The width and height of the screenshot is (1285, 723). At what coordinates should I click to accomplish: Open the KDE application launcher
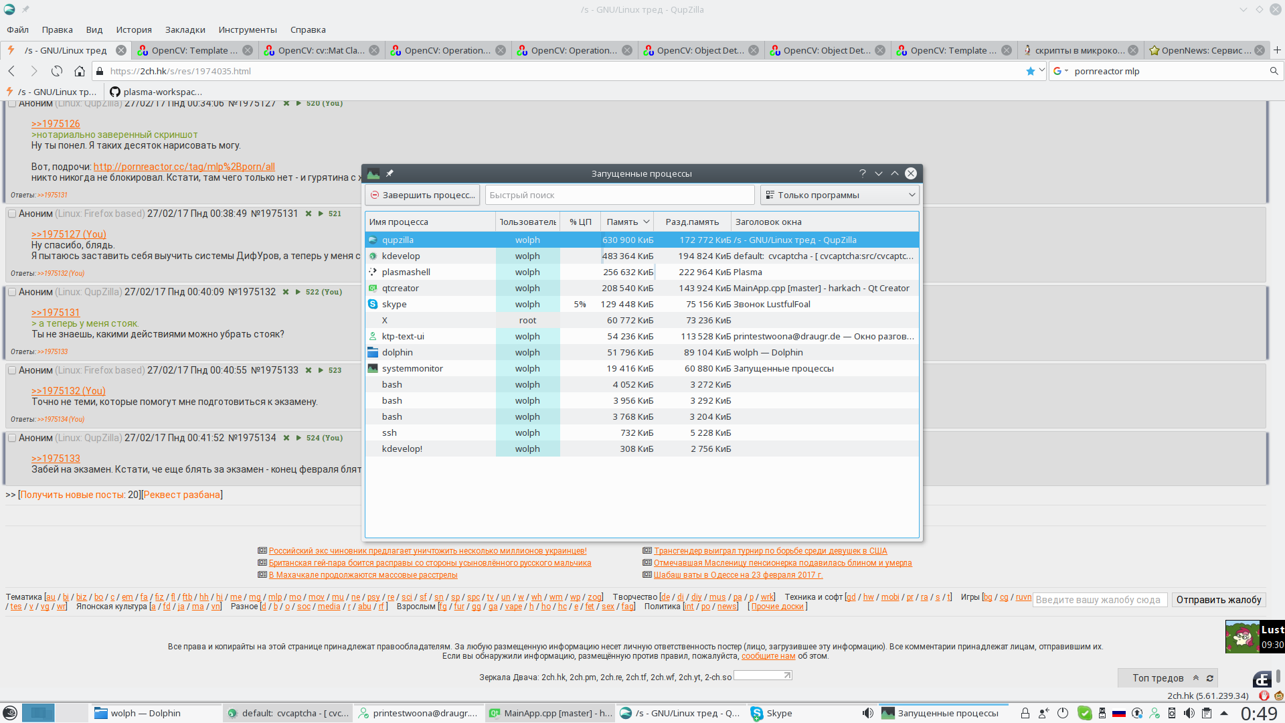[10, 714]
